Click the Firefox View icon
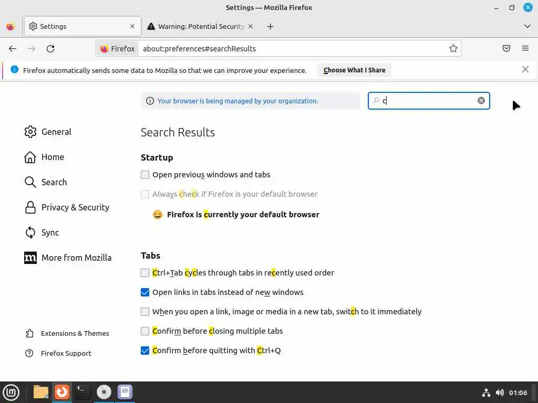The width and height of the screenshot is (538, 403). click(11, 26)
